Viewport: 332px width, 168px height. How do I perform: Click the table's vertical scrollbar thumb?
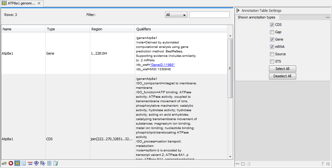coord(230,68)
